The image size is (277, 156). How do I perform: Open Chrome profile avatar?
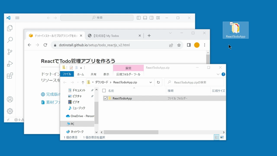197,45
